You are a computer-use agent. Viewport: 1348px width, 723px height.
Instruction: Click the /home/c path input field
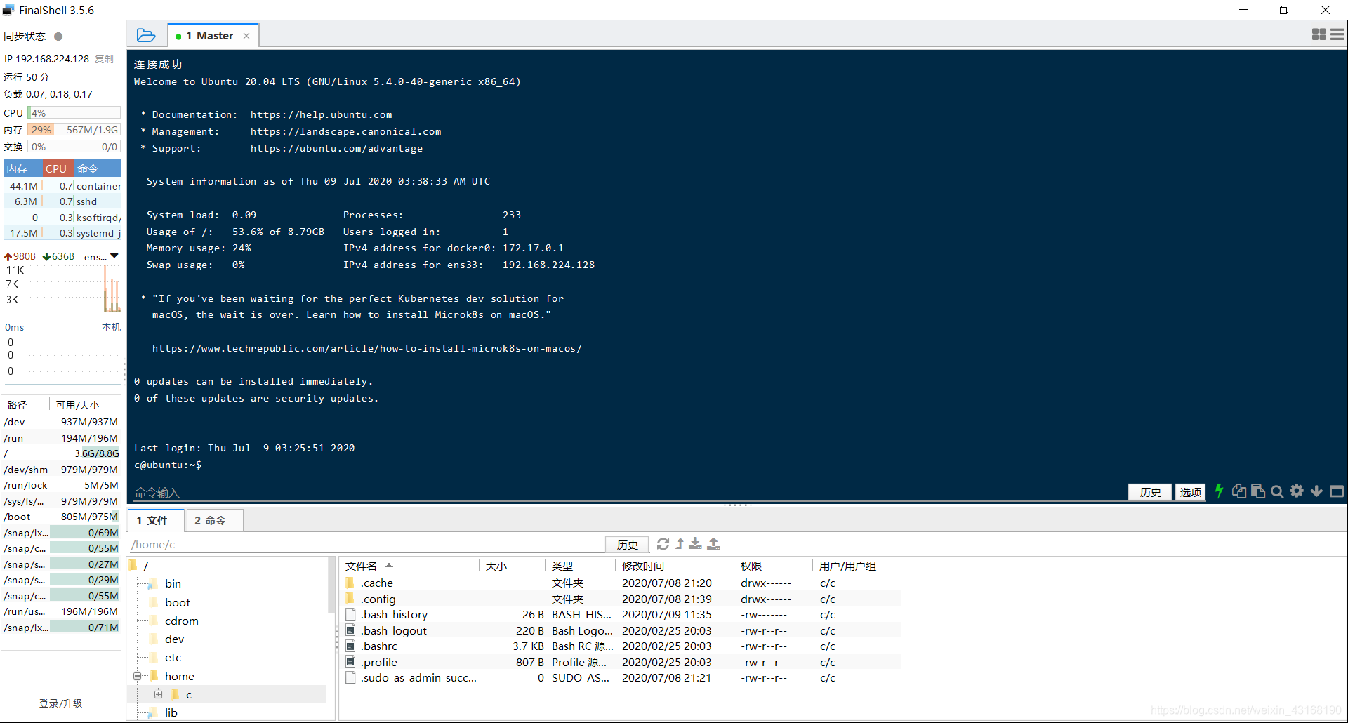coord(366,544)
